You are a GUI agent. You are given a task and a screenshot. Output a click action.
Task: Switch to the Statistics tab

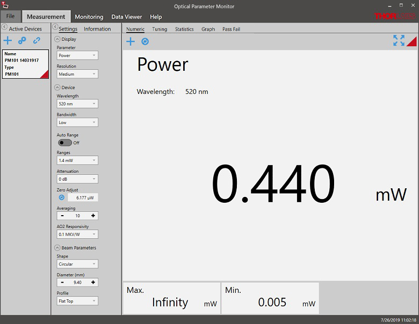click(x=184, y=29)
